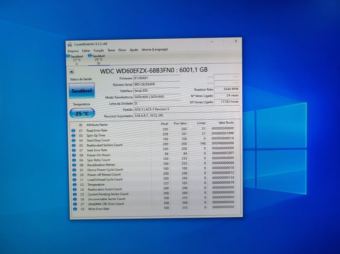
Task: Click the Atual column header
Action: (164, 124)
